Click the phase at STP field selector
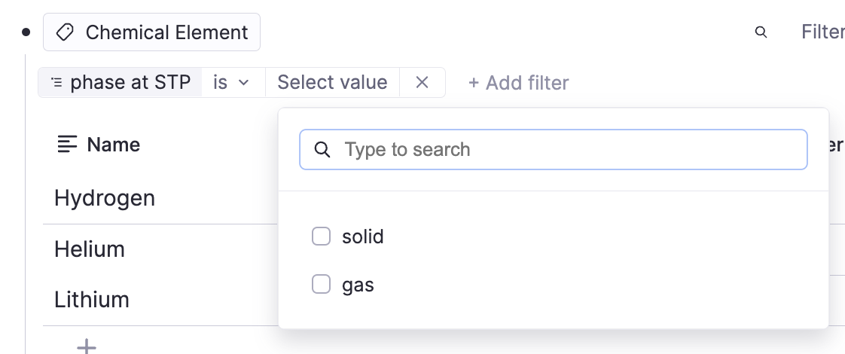This screenshot has width=845, height=354. pyautogui.click(x=130, y=82)
